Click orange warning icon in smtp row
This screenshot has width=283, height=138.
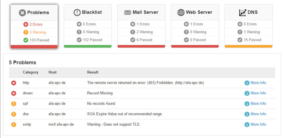coord(14,124)
